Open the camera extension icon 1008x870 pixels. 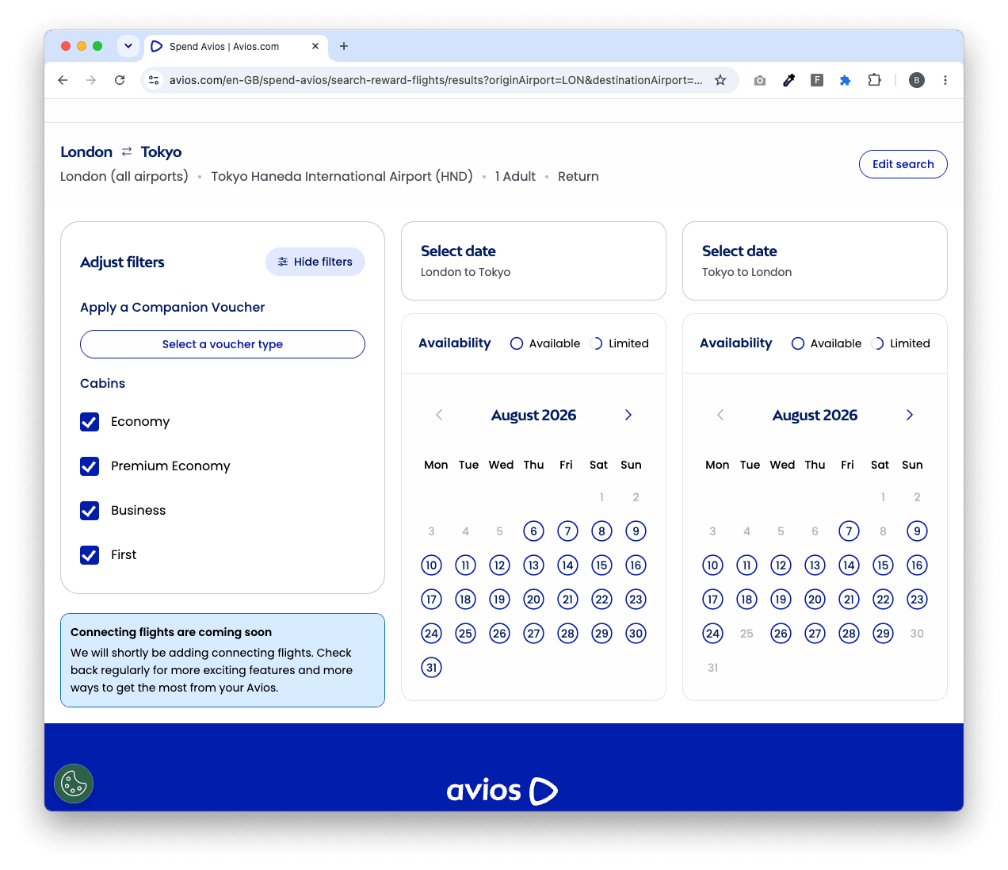click(760, 80)
